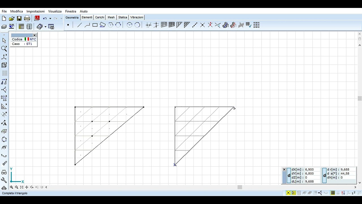Select the Arc drawing tool
Screen dimensions: 362x204
(130, 25)
